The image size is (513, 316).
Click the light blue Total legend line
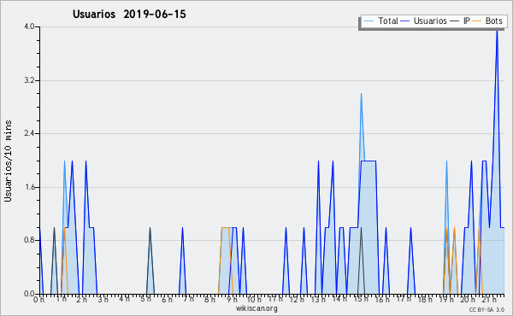pyautogui.click(x=369, y=21)
